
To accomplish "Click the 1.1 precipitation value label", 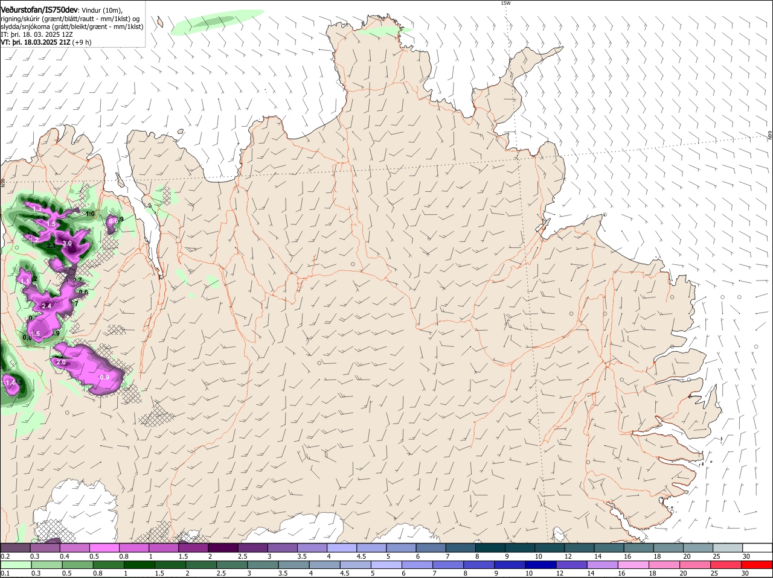I will point(25,281).
